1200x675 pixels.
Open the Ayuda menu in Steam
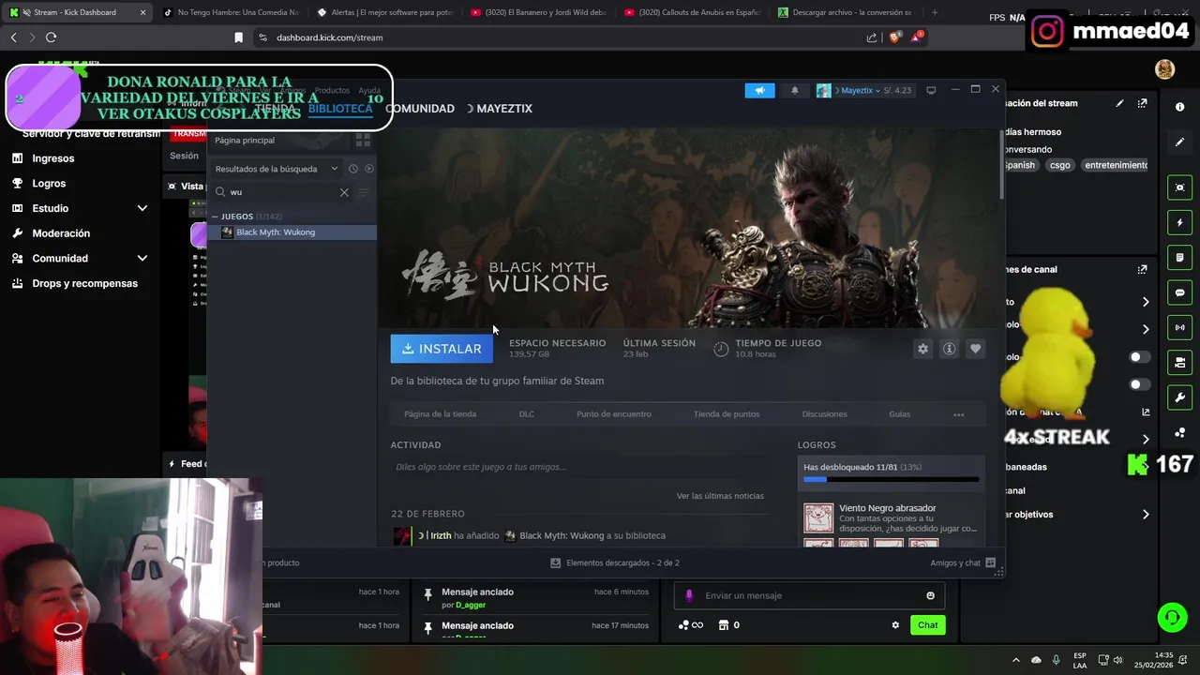tap(369, 91)
